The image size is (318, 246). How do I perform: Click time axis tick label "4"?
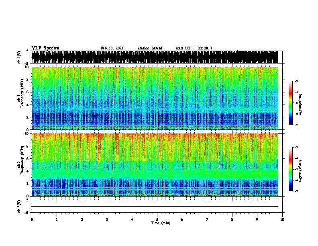coord(132,219)
